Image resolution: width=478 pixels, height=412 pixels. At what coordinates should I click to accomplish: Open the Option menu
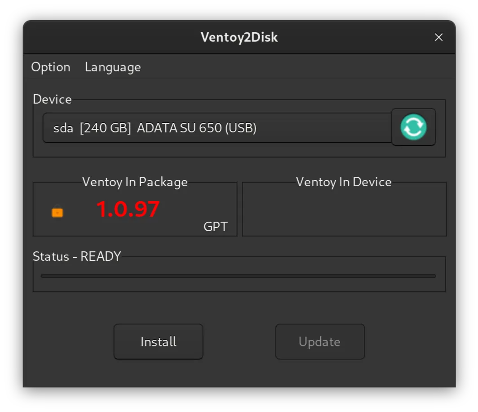tap(51, 67)
